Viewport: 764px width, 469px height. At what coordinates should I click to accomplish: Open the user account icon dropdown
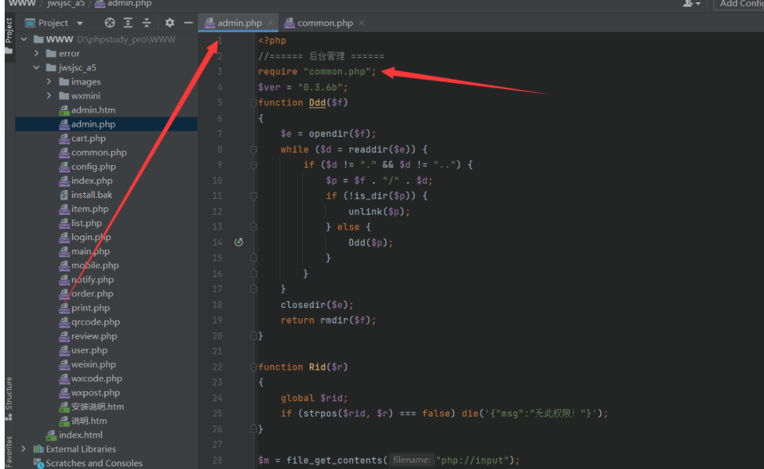pos(691,4)
